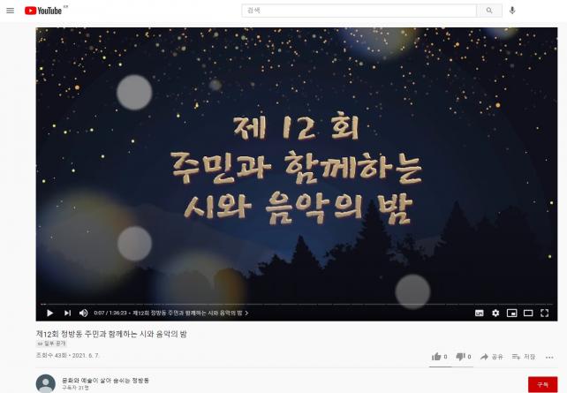Viewport: 567px width, 393px height.
Task: Click the search magnifier button
Action: point(489,11)
